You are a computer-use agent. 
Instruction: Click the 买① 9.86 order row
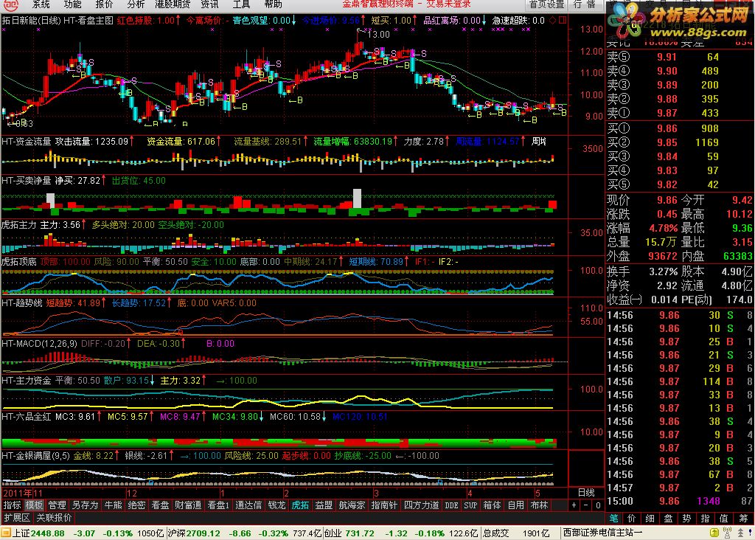(679, 128)
